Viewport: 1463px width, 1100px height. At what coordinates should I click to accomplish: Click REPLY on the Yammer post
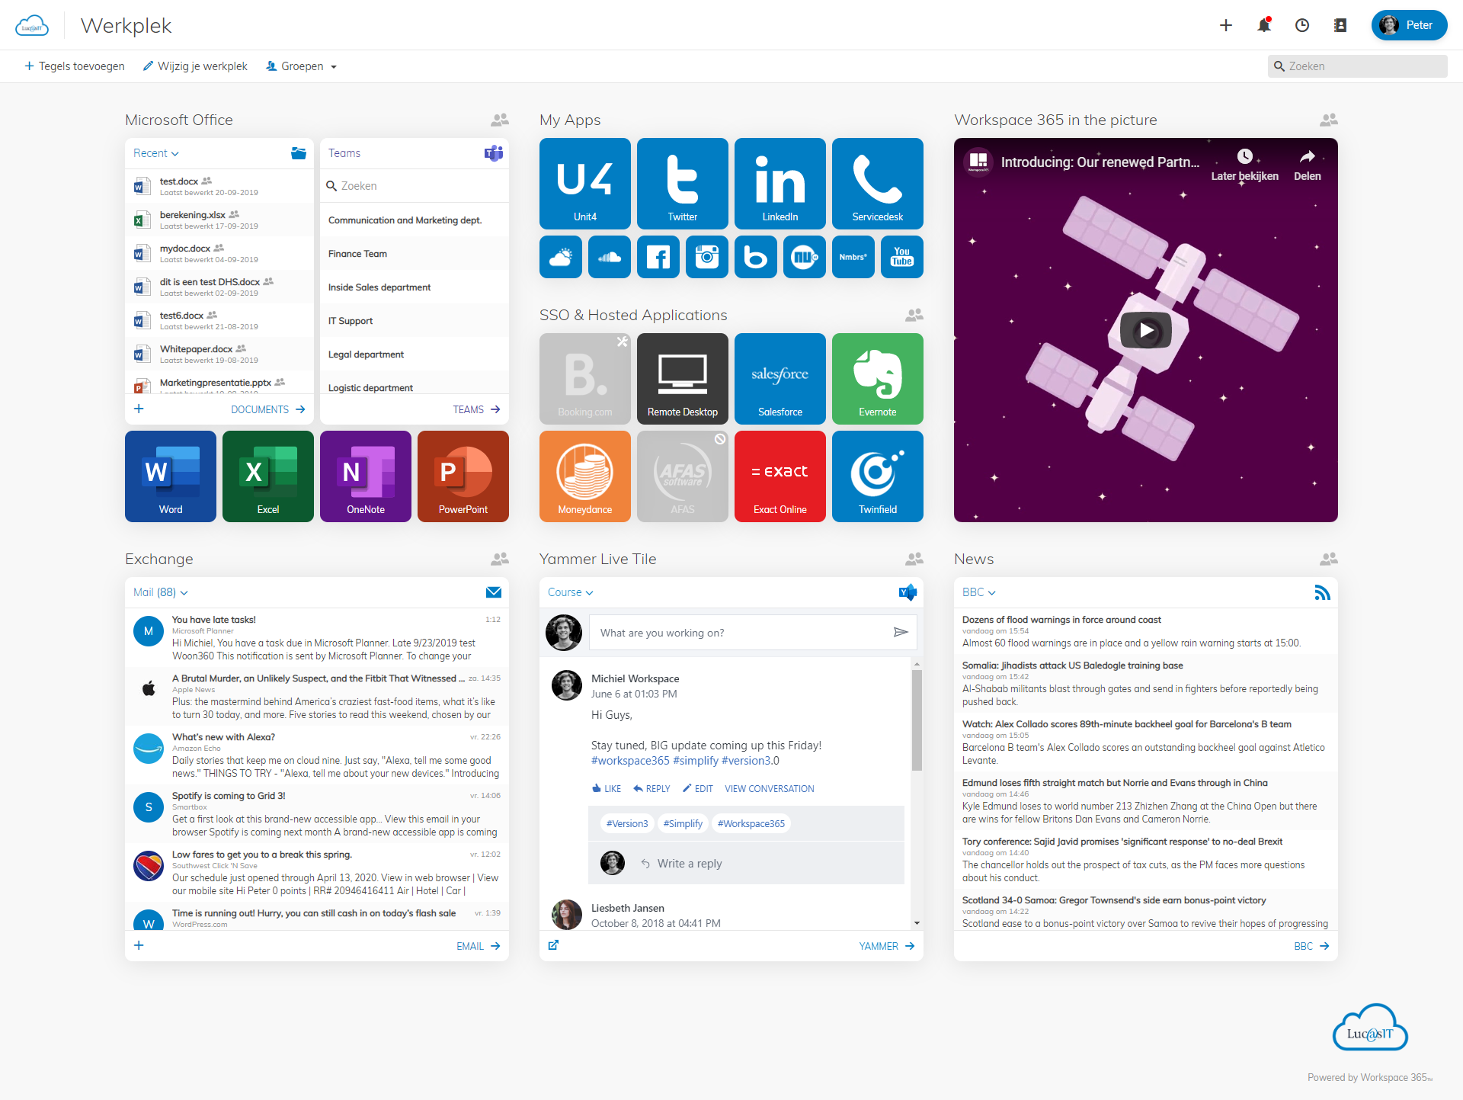(x=652, y=789)
